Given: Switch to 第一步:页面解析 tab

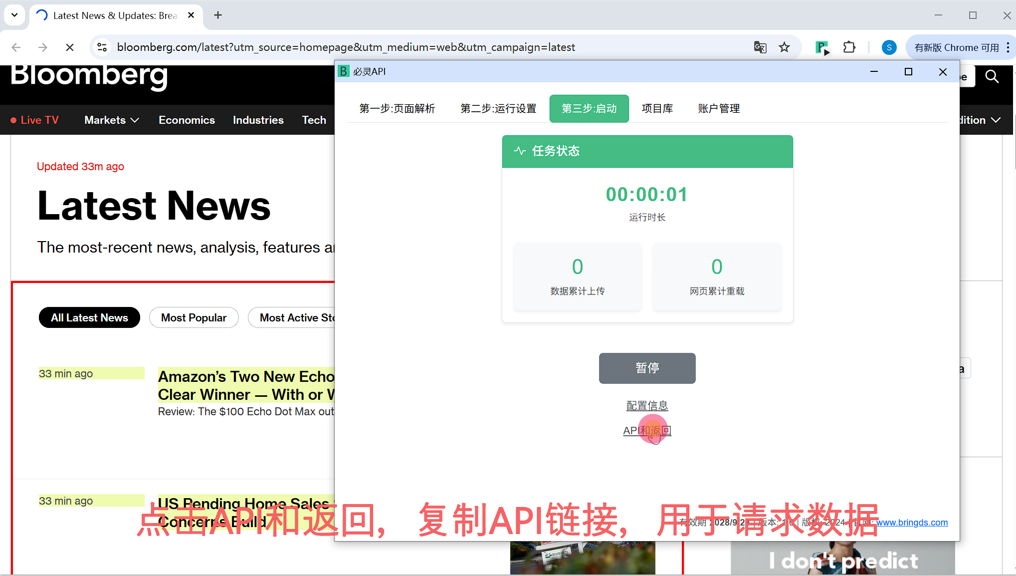Looking at the screenshot, I should click(397, 108).
